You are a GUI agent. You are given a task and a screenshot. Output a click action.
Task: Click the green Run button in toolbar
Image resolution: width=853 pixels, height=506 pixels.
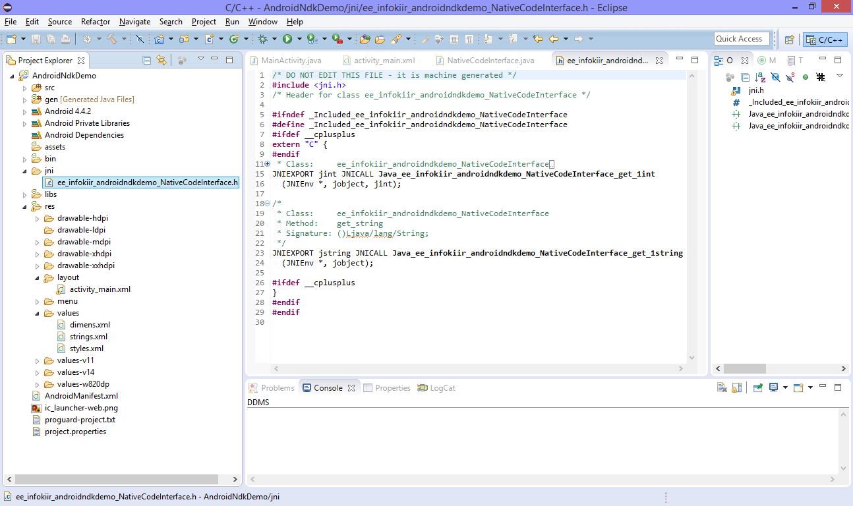pos(287,40)
